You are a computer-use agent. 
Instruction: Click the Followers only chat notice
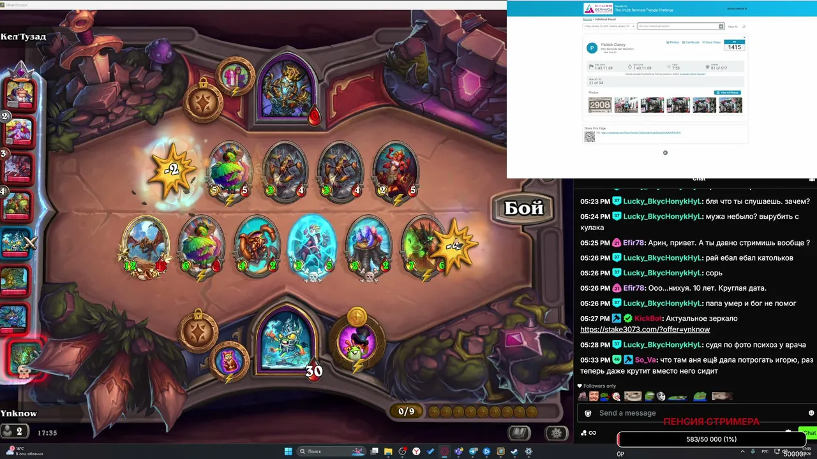[597, 386]
